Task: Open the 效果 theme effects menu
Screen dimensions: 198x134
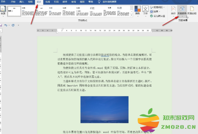Action: click(x=155, y=11)
